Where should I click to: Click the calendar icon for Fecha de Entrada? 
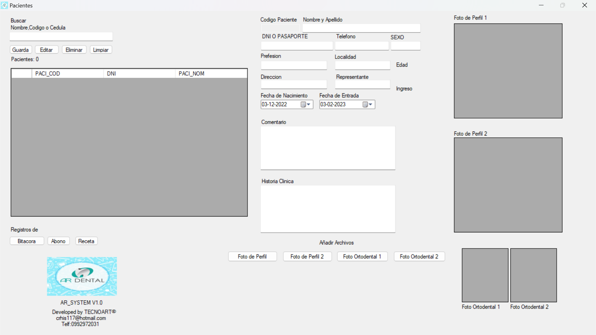click(365, 105)
